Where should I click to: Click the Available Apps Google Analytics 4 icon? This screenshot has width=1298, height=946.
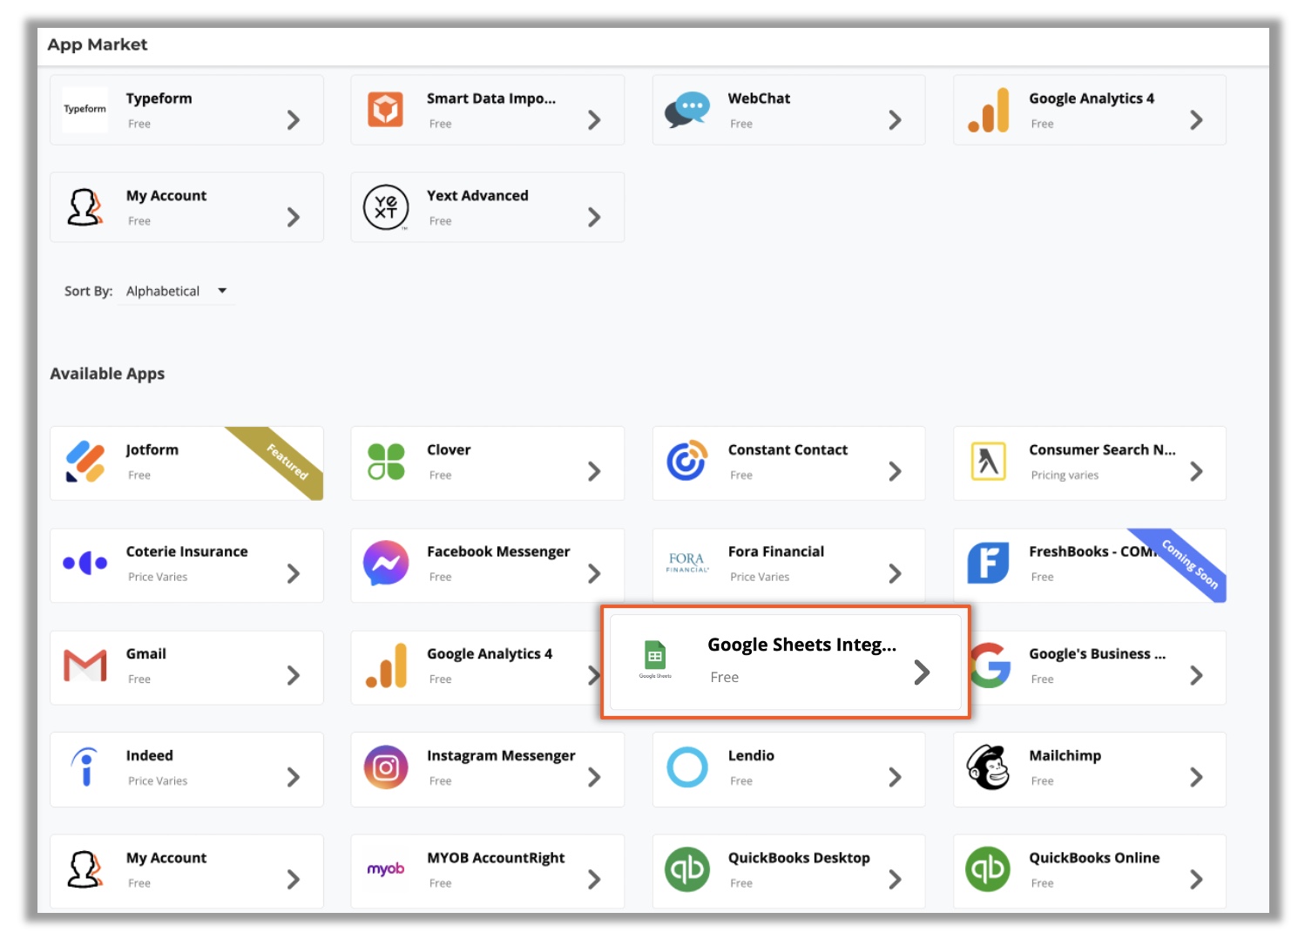click(x=386, y=666)
